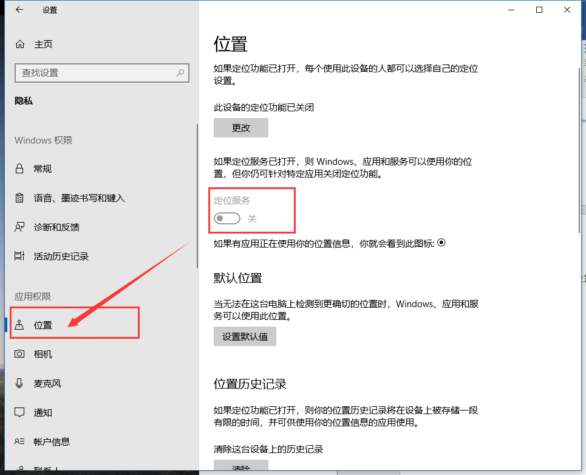Click the 位置历史记录 heading text

coord(250,384)
